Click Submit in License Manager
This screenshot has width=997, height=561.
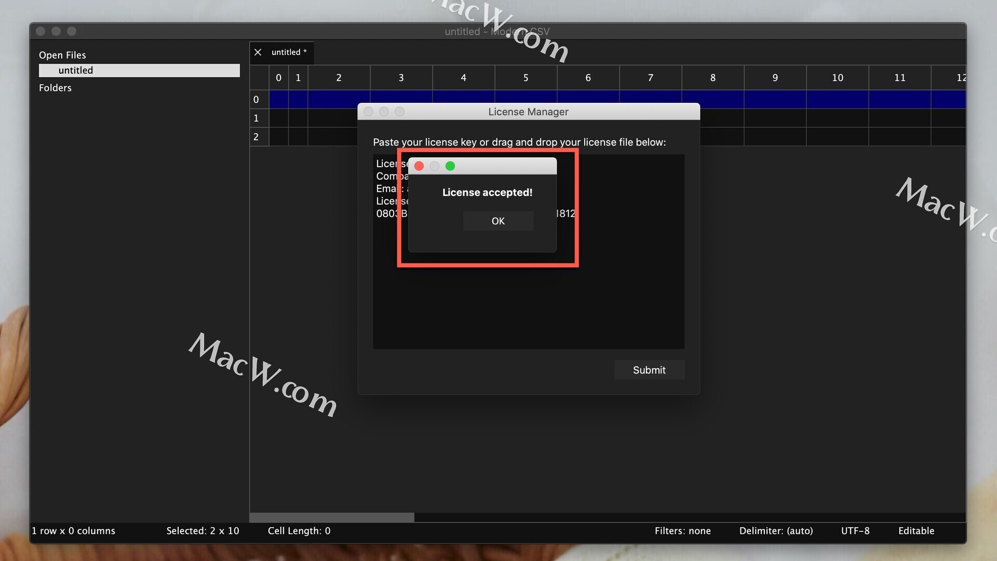click(649, 370)
